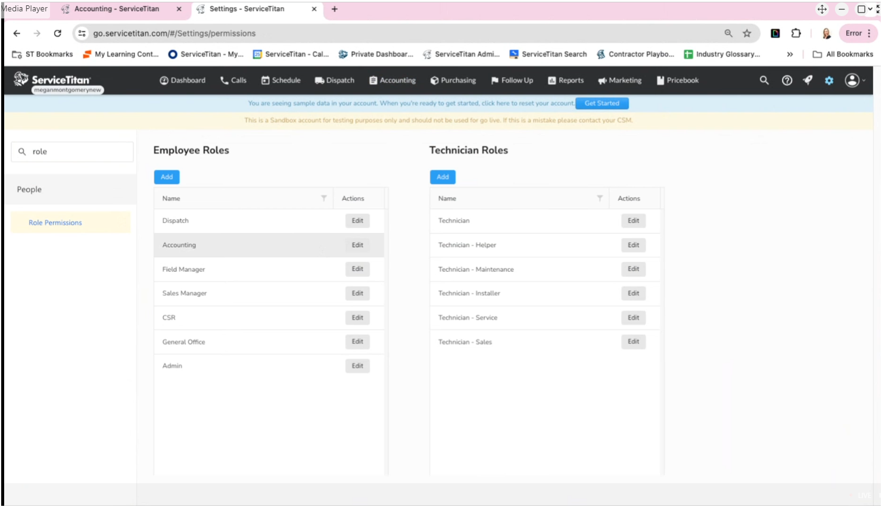Close the Accounting - ServiceTitan tab
This screenshot has height=507, width=882.
click(179, 9)
